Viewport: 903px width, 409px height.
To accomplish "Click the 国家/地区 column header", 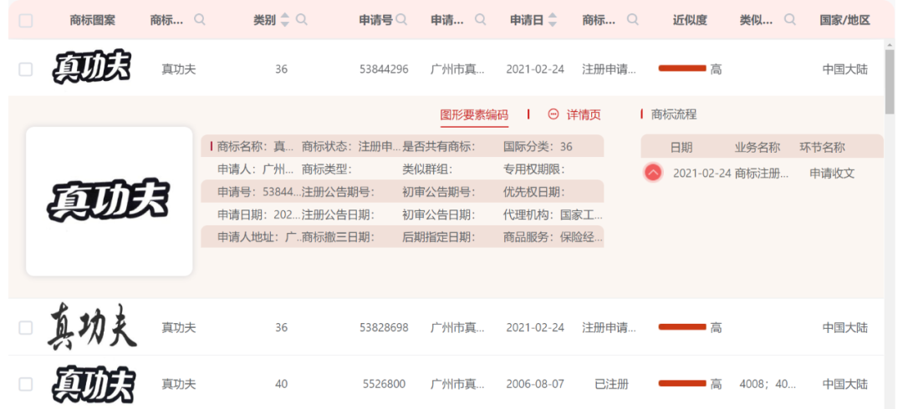I will click(844, 21).
